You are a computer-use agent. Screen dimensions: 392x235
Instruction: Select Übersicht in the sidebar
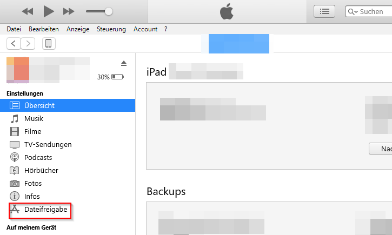[x=39, y=105]
